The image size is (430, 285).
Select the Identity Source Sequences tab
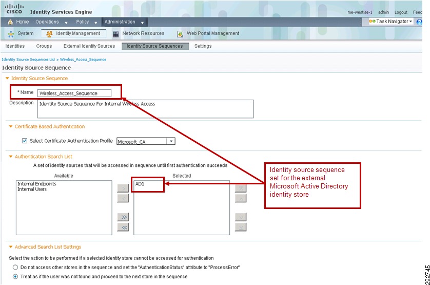click(x=155, y=46)
